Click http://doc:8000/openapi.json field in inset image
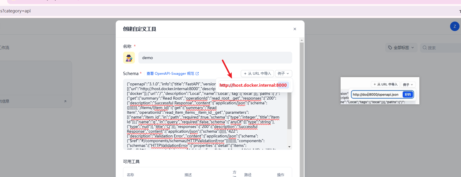 click(x=376, y=95)
